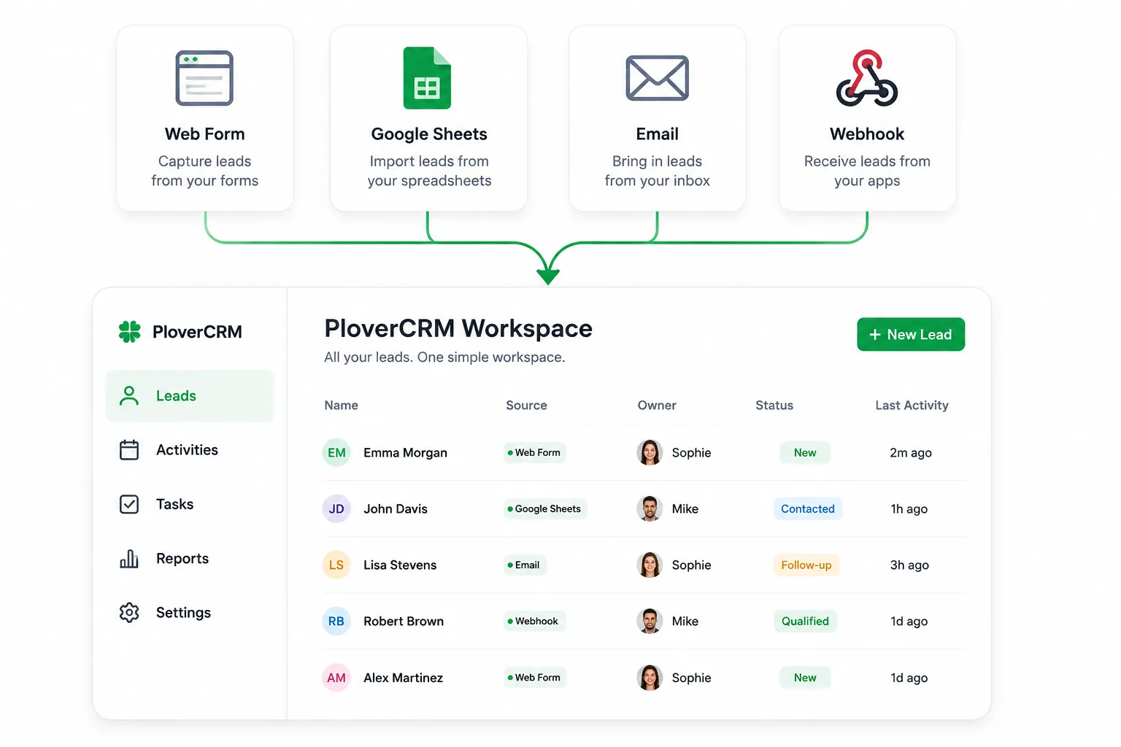
Task: Click the '2m ago' activity time
Action: (x=911, y=453)
